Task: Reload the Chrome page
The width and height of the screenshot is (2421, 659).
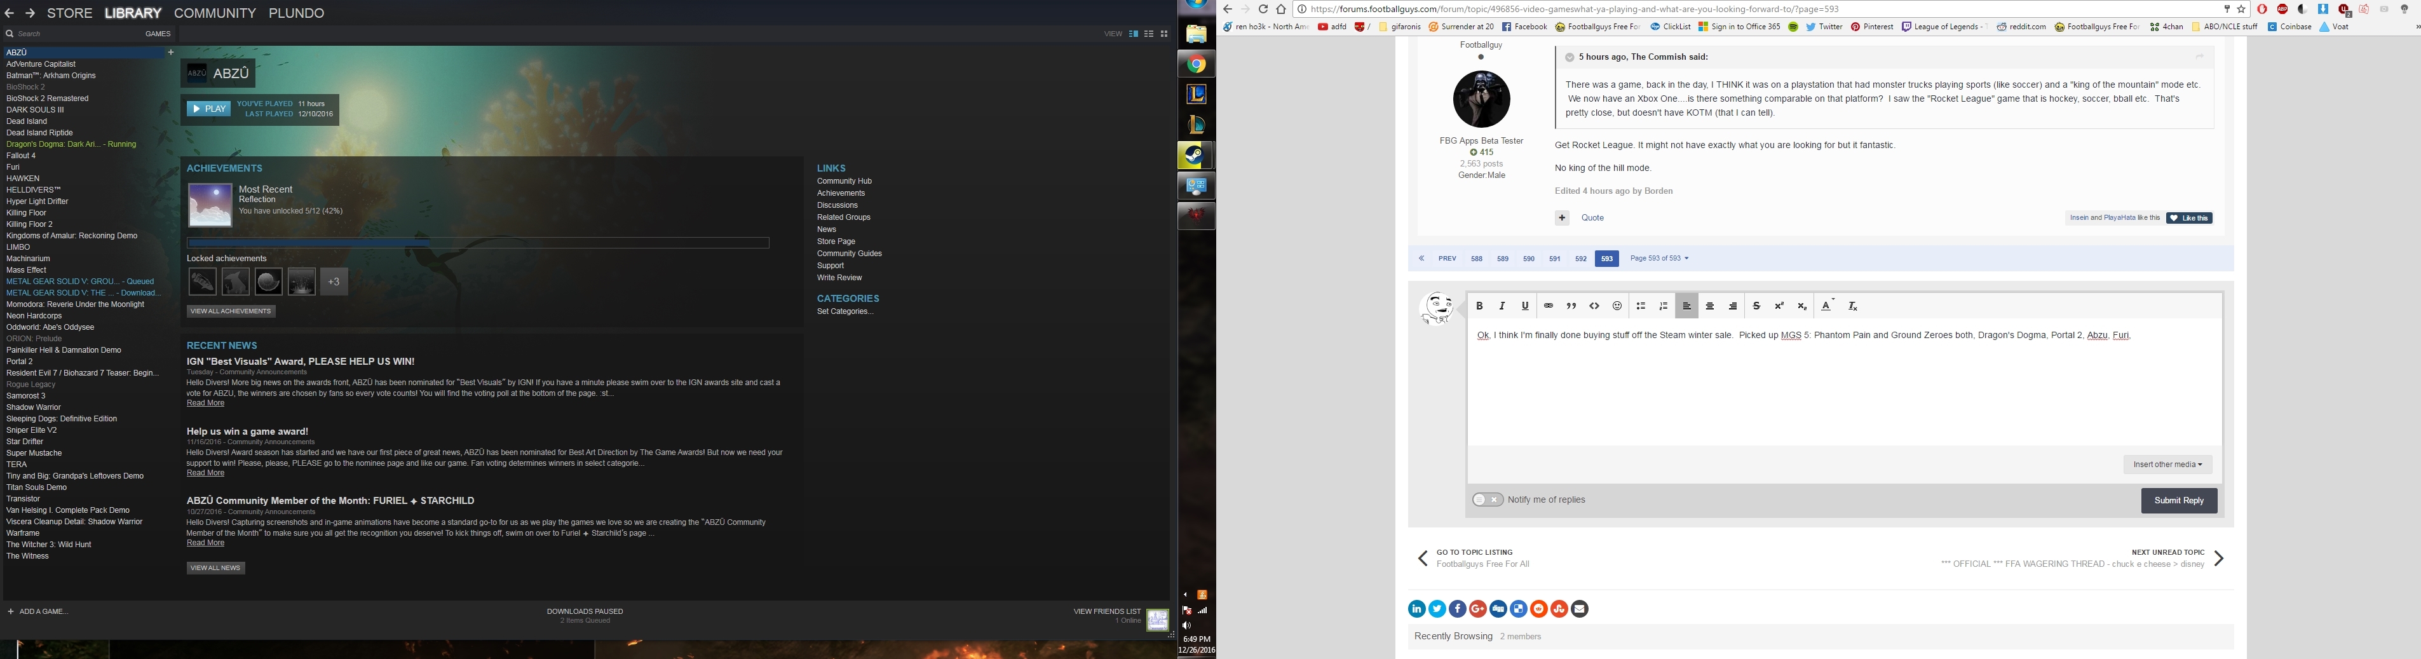Action: (1263, 10)
